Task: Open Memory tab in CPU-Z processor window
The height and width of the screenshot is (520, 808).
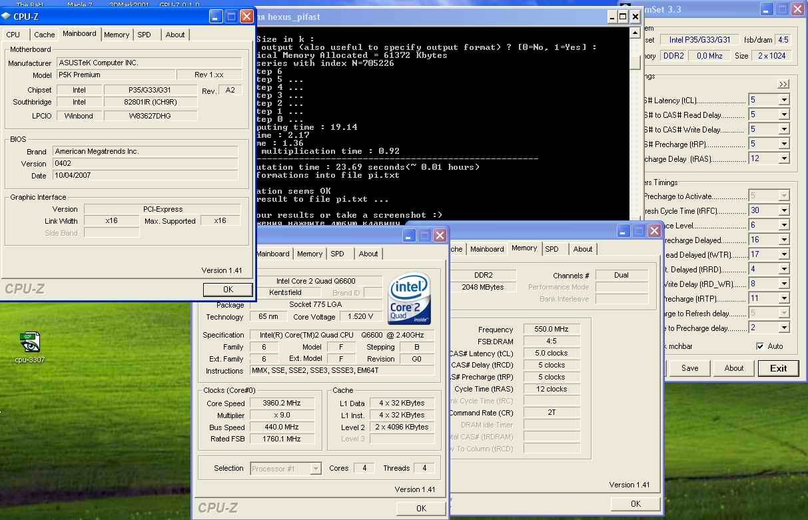Action: pyautogui.click(x=310, y=254)
